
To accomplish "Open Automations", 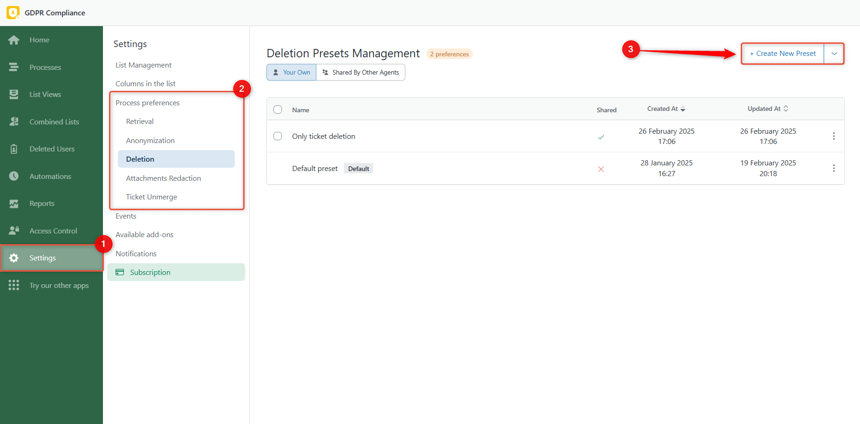I will click(x=50, y=176).
